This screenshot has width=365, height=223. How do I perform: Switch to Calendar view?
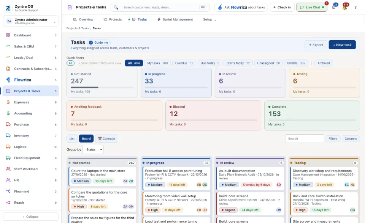106,139
